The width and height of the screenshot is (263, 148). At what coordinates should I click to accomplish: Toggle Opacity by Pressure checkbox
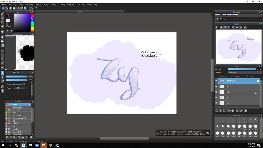click(24, 84)
